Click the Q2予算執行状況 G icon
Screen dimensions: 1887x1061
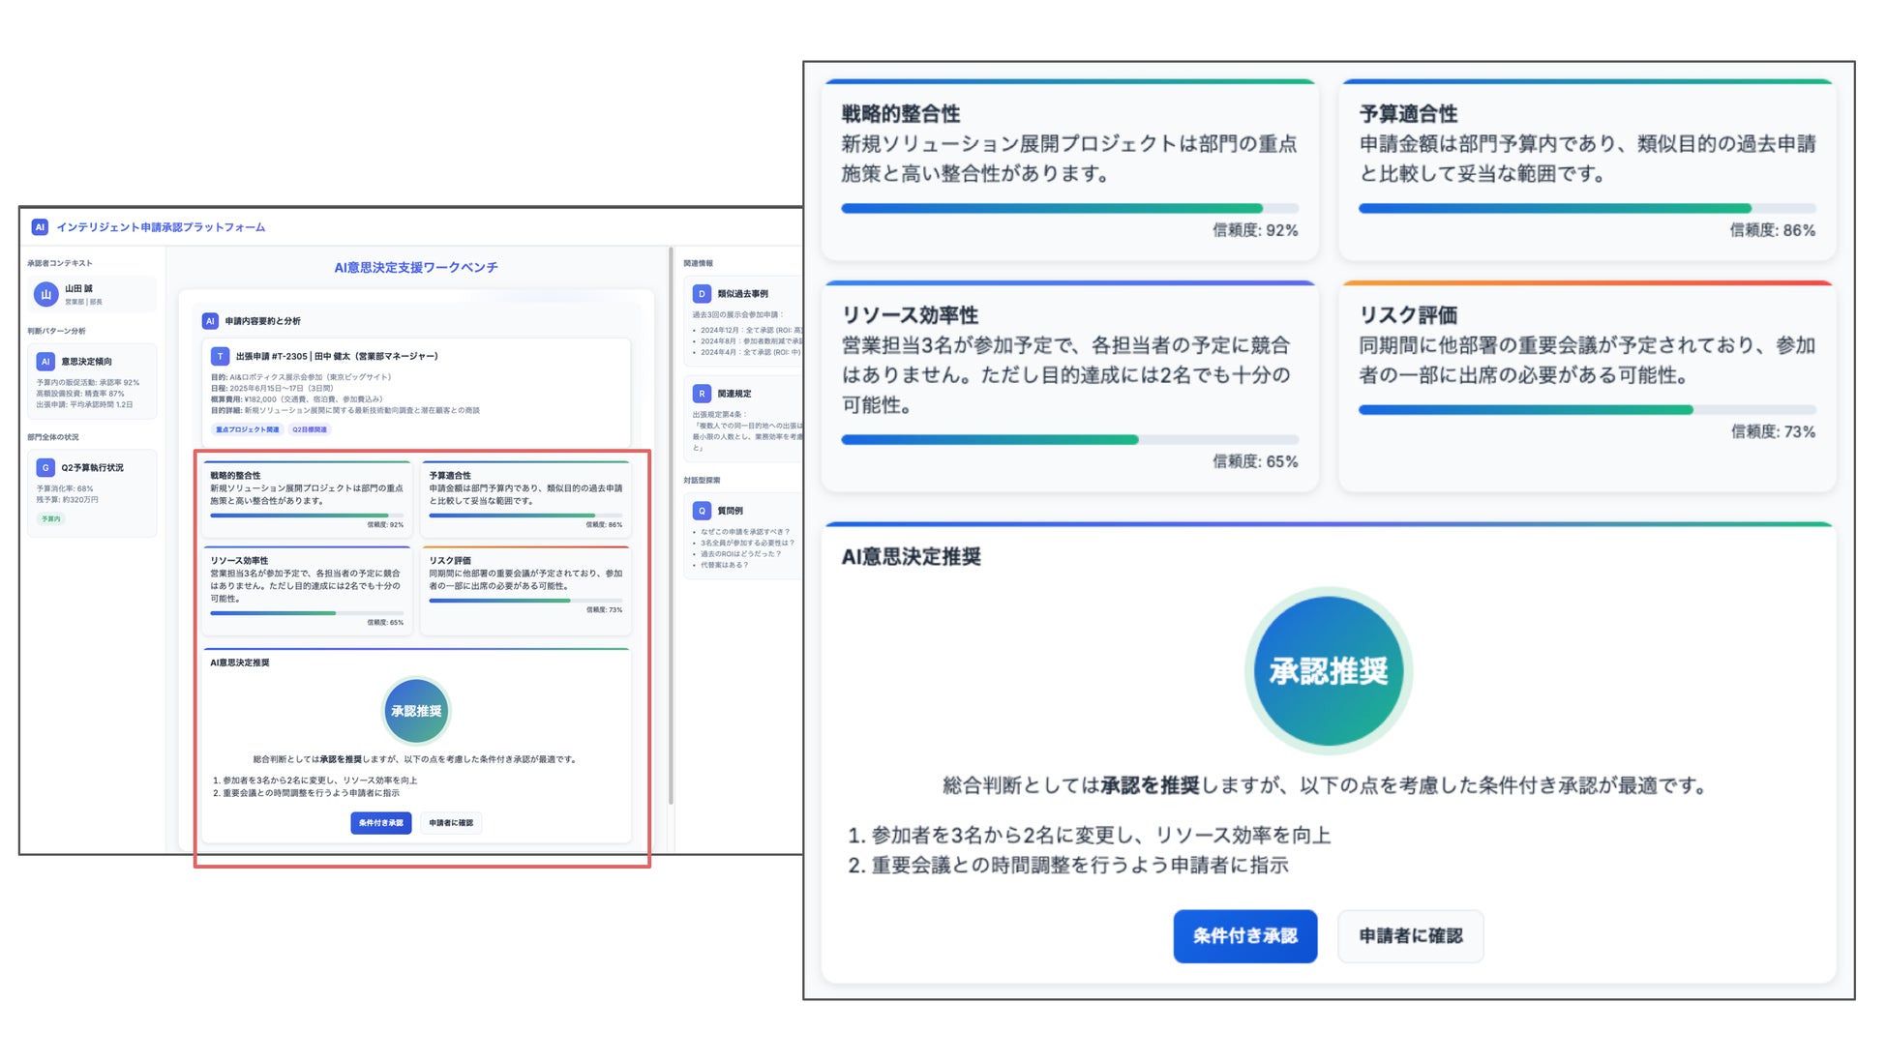pyautogui.click(x=45, y=468)
